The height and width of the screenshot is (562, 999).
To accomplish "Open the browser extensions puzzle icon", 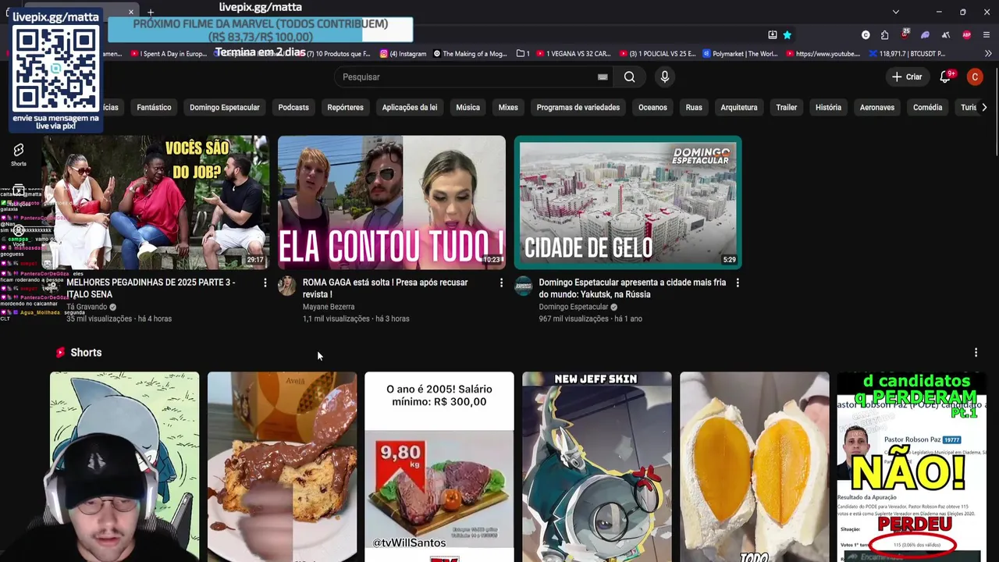I will (x=884, y=34).
